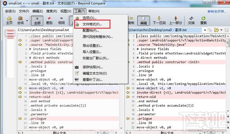Image resolution: width=230 pixels, height=134 pixels.
Task: Click the 重载 reload files icon
Action: pos(203,20)
